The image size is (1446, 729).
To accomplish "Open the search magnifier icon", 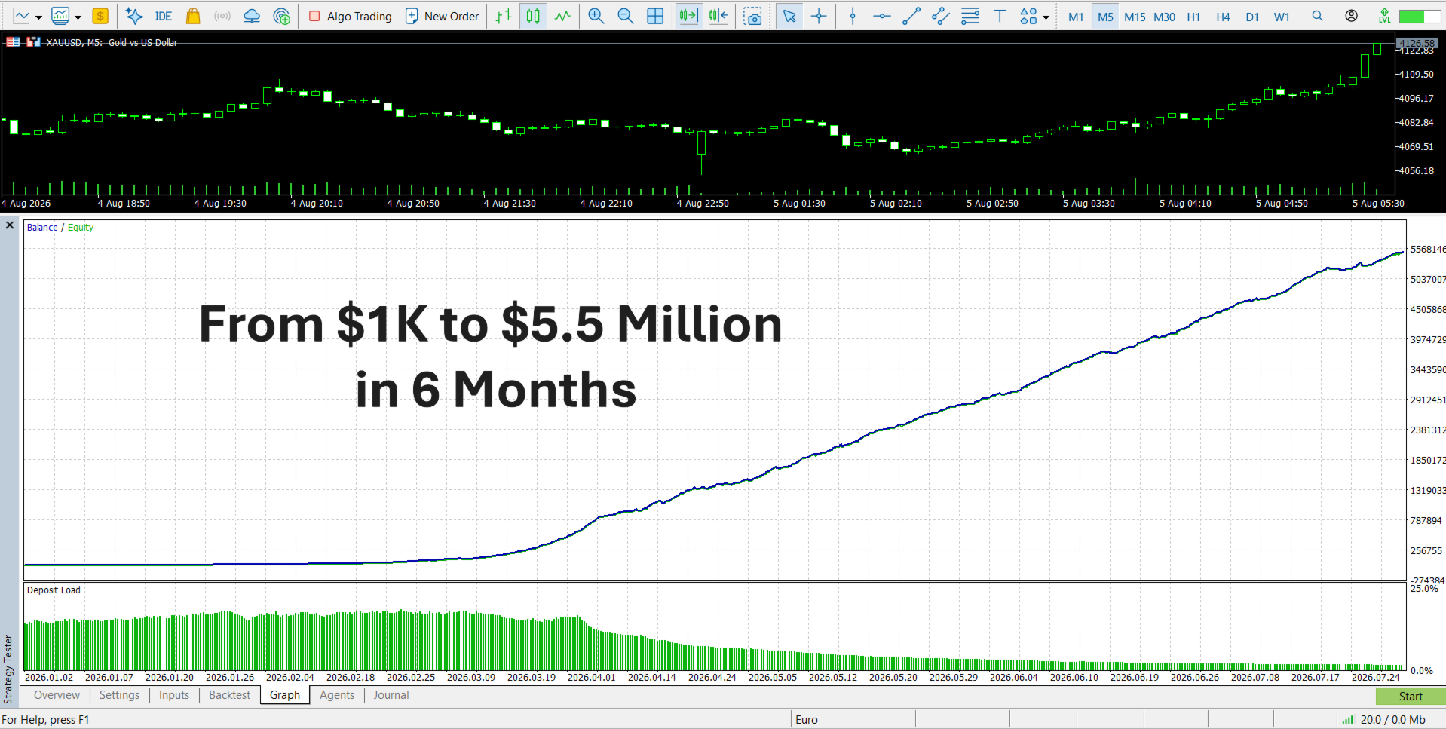I will click(1317, 16).
